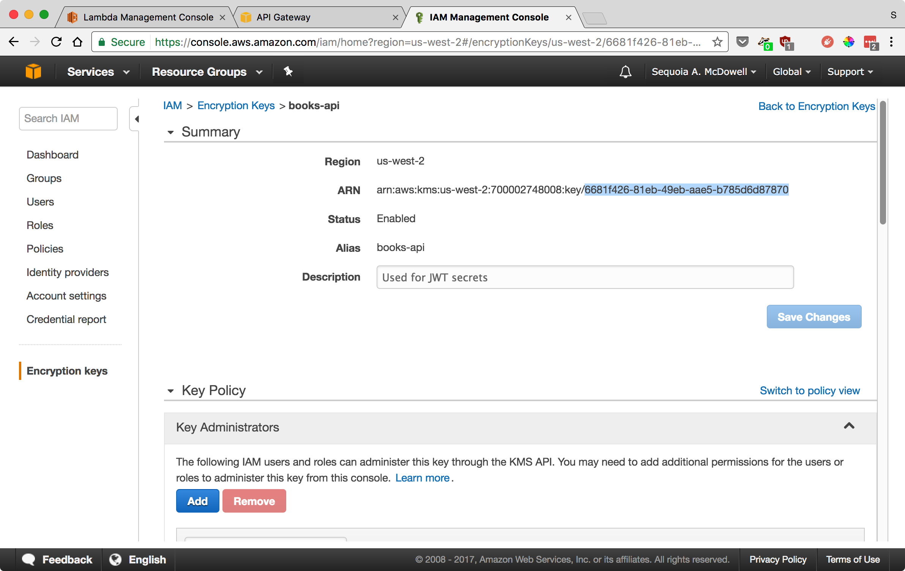Click the red circular extension icon
The image size is (905, 571).
[x=827, y=42]
